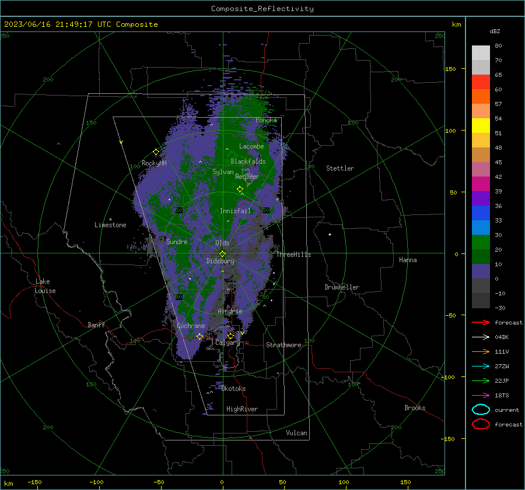Click the yellow diamond marker below Cochrane
Image resolution: width=525 pixels, height=490 pixels.
tap(199, 336)
